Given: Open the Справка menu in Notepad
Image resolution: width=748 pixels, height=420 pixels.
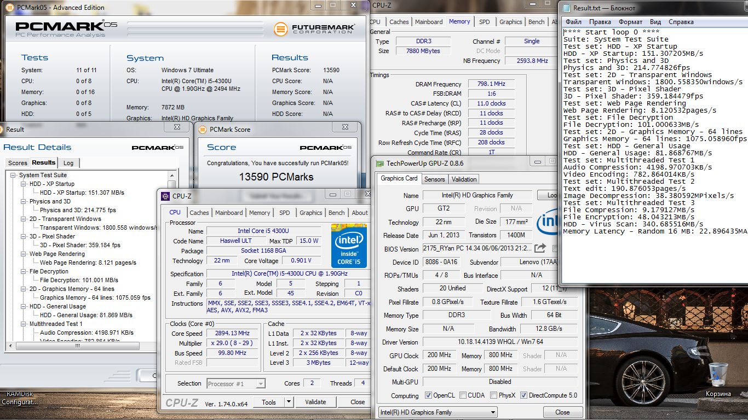Looking at the screenshot, I should (681, 22).
